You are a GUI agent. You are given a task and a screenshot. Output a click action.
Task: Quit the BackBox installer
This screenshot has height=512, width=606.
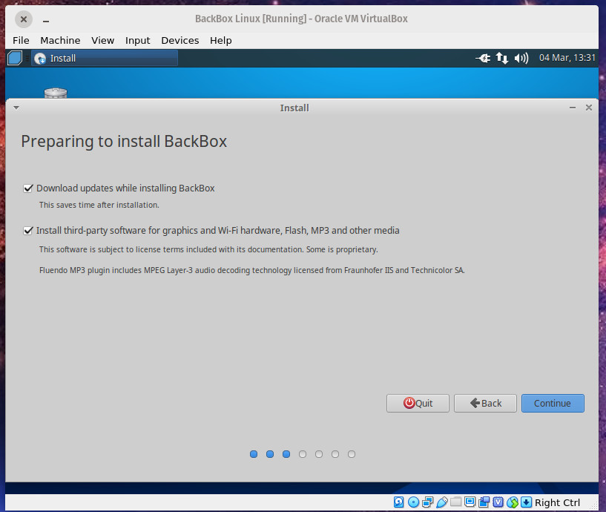pyautogui.click(x=418, y=403)
